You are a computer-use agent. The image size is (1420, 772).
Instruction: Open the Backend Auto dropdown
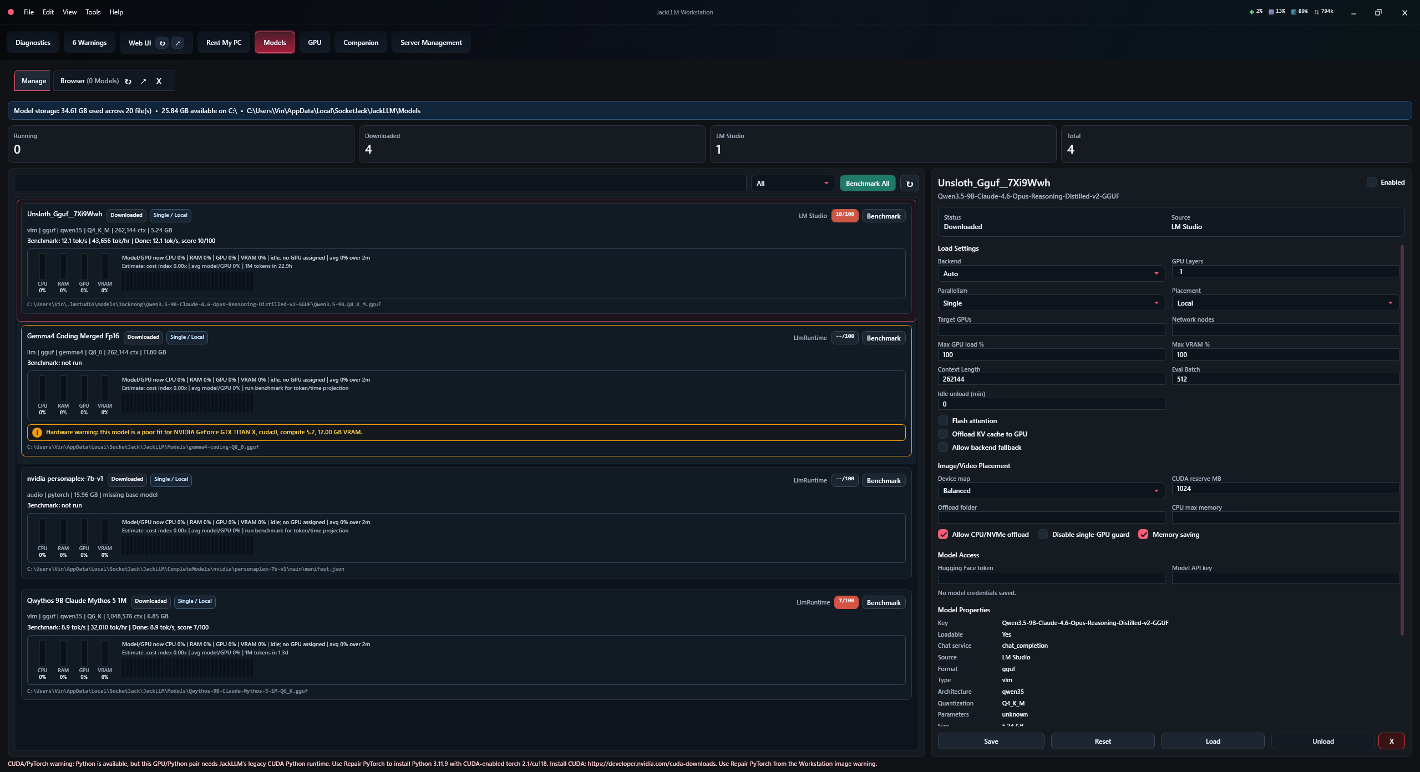click(1051, 274)
